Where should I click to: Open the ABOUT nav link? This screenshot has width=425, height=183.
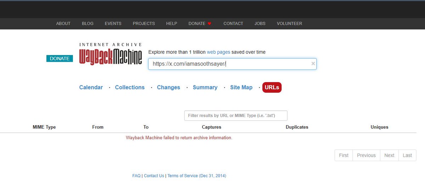click(63, 24)
